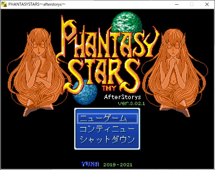Choose コンティニュー from the title menu

tap(107, 129)
